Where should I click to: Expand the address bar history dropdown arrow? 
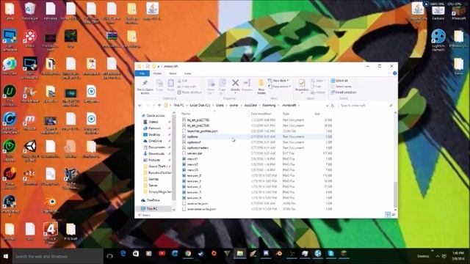pyautogui.click(x=327, y=106)
